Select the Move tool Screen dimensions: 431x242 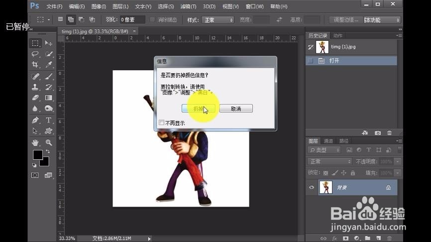click(x=49, y=43)
